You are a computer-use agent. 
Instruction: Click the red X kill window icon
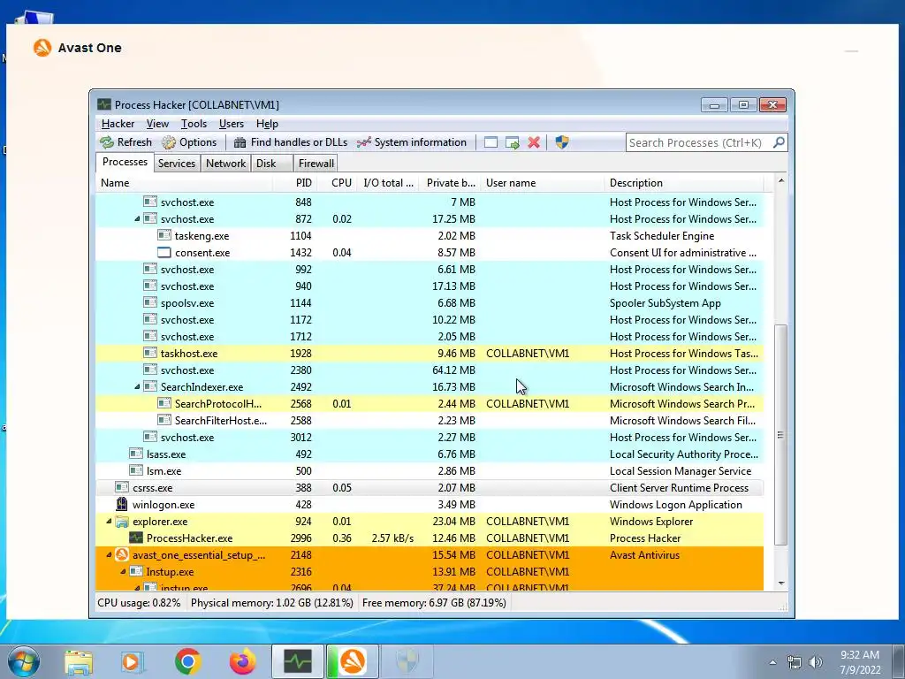(x=534, y=142)
